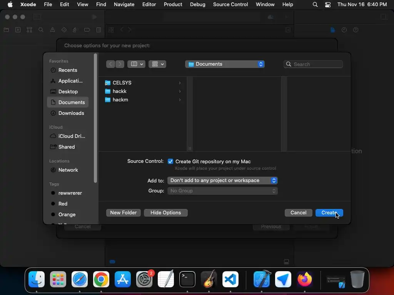This screenshot has width=394, height=295.
Task: Click Hide Options button
Action: (165, 212)
